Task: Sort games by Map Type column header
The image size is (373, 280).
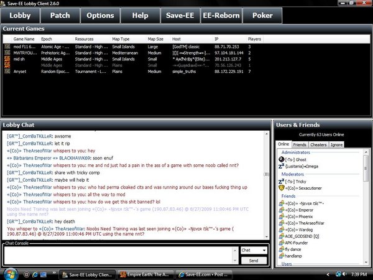Action: (121, 39)
